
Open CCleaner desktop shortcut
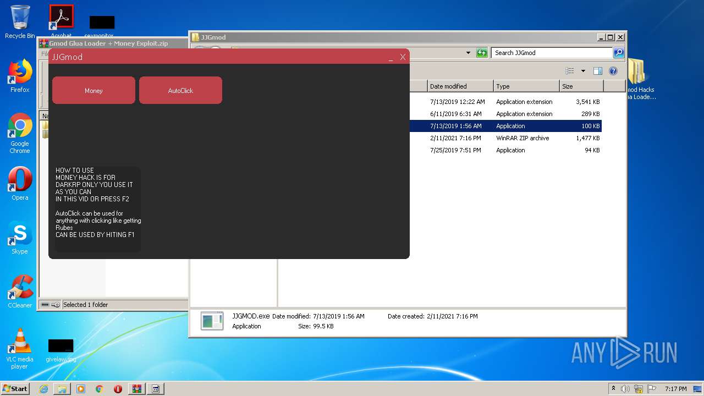point(20,291)
